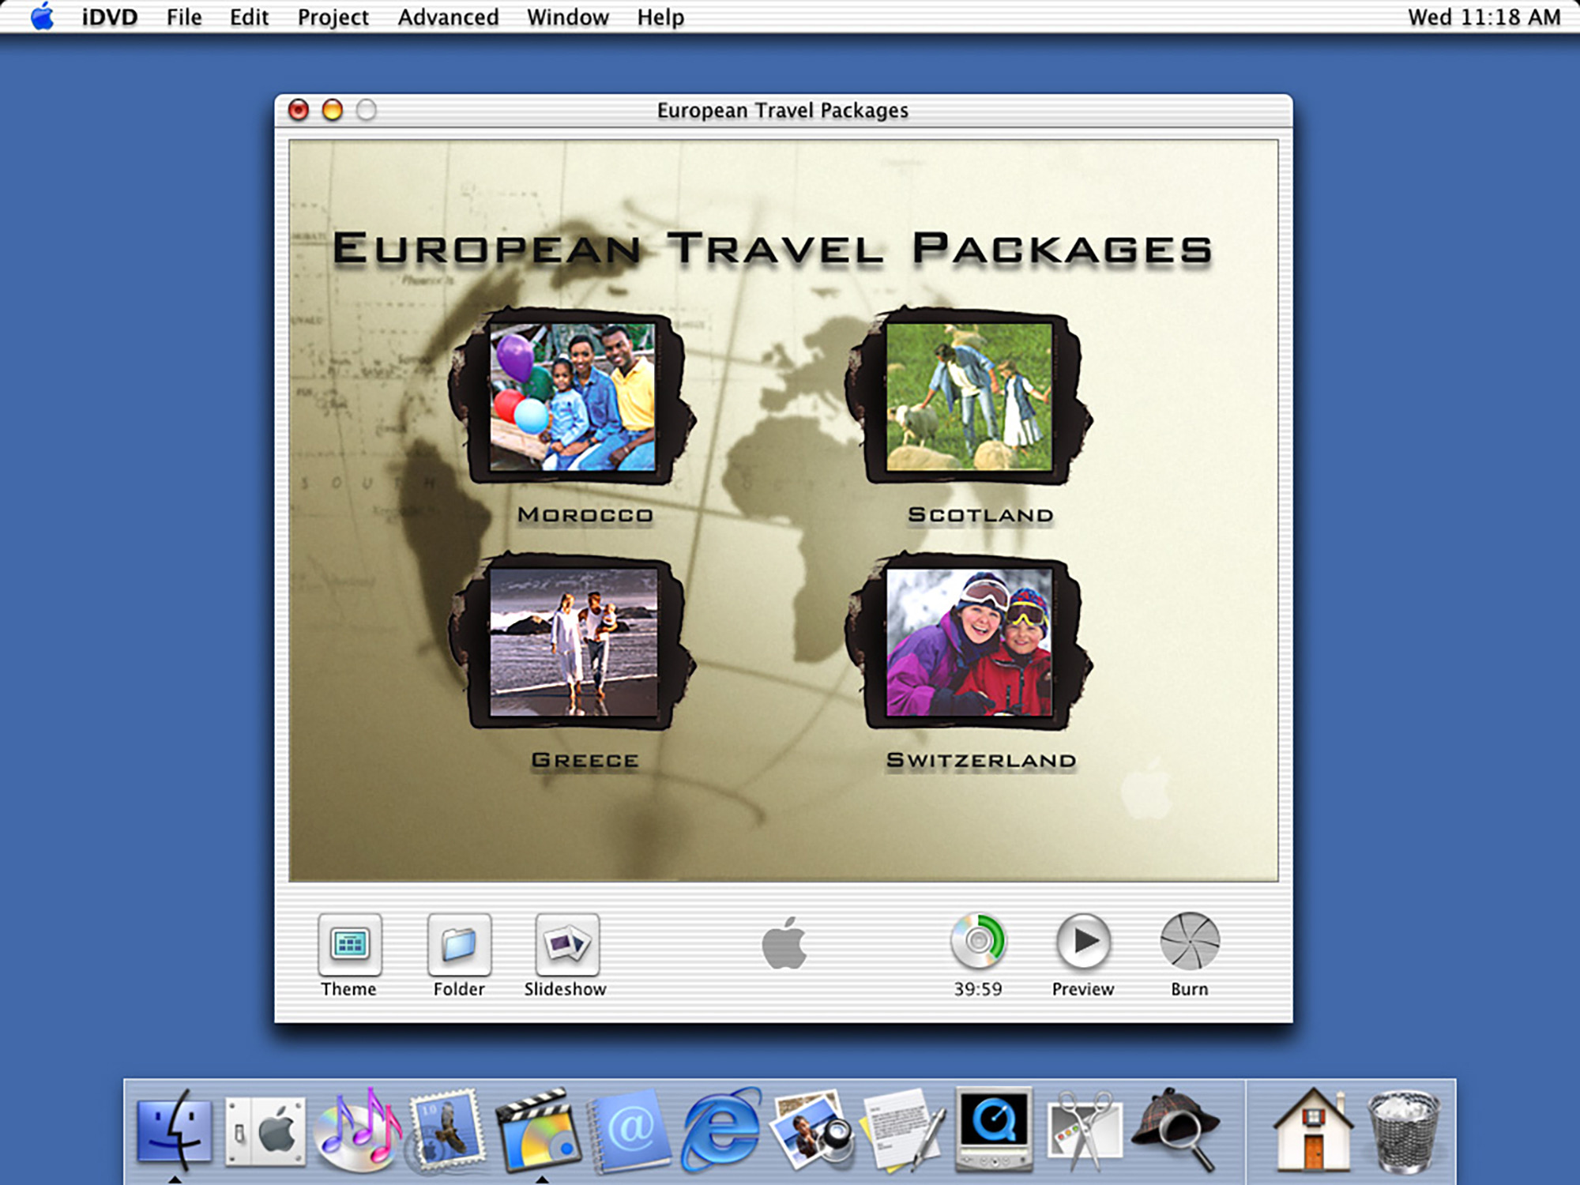Select the Greece movie thumbnail
Viewport: 1580px width, 1185px height.
pos(573,641)
